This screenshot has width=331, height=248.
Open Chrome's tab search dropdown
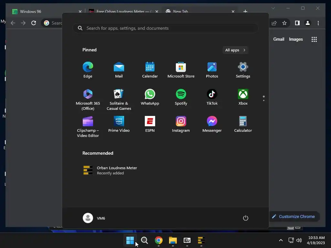point(273,8)
